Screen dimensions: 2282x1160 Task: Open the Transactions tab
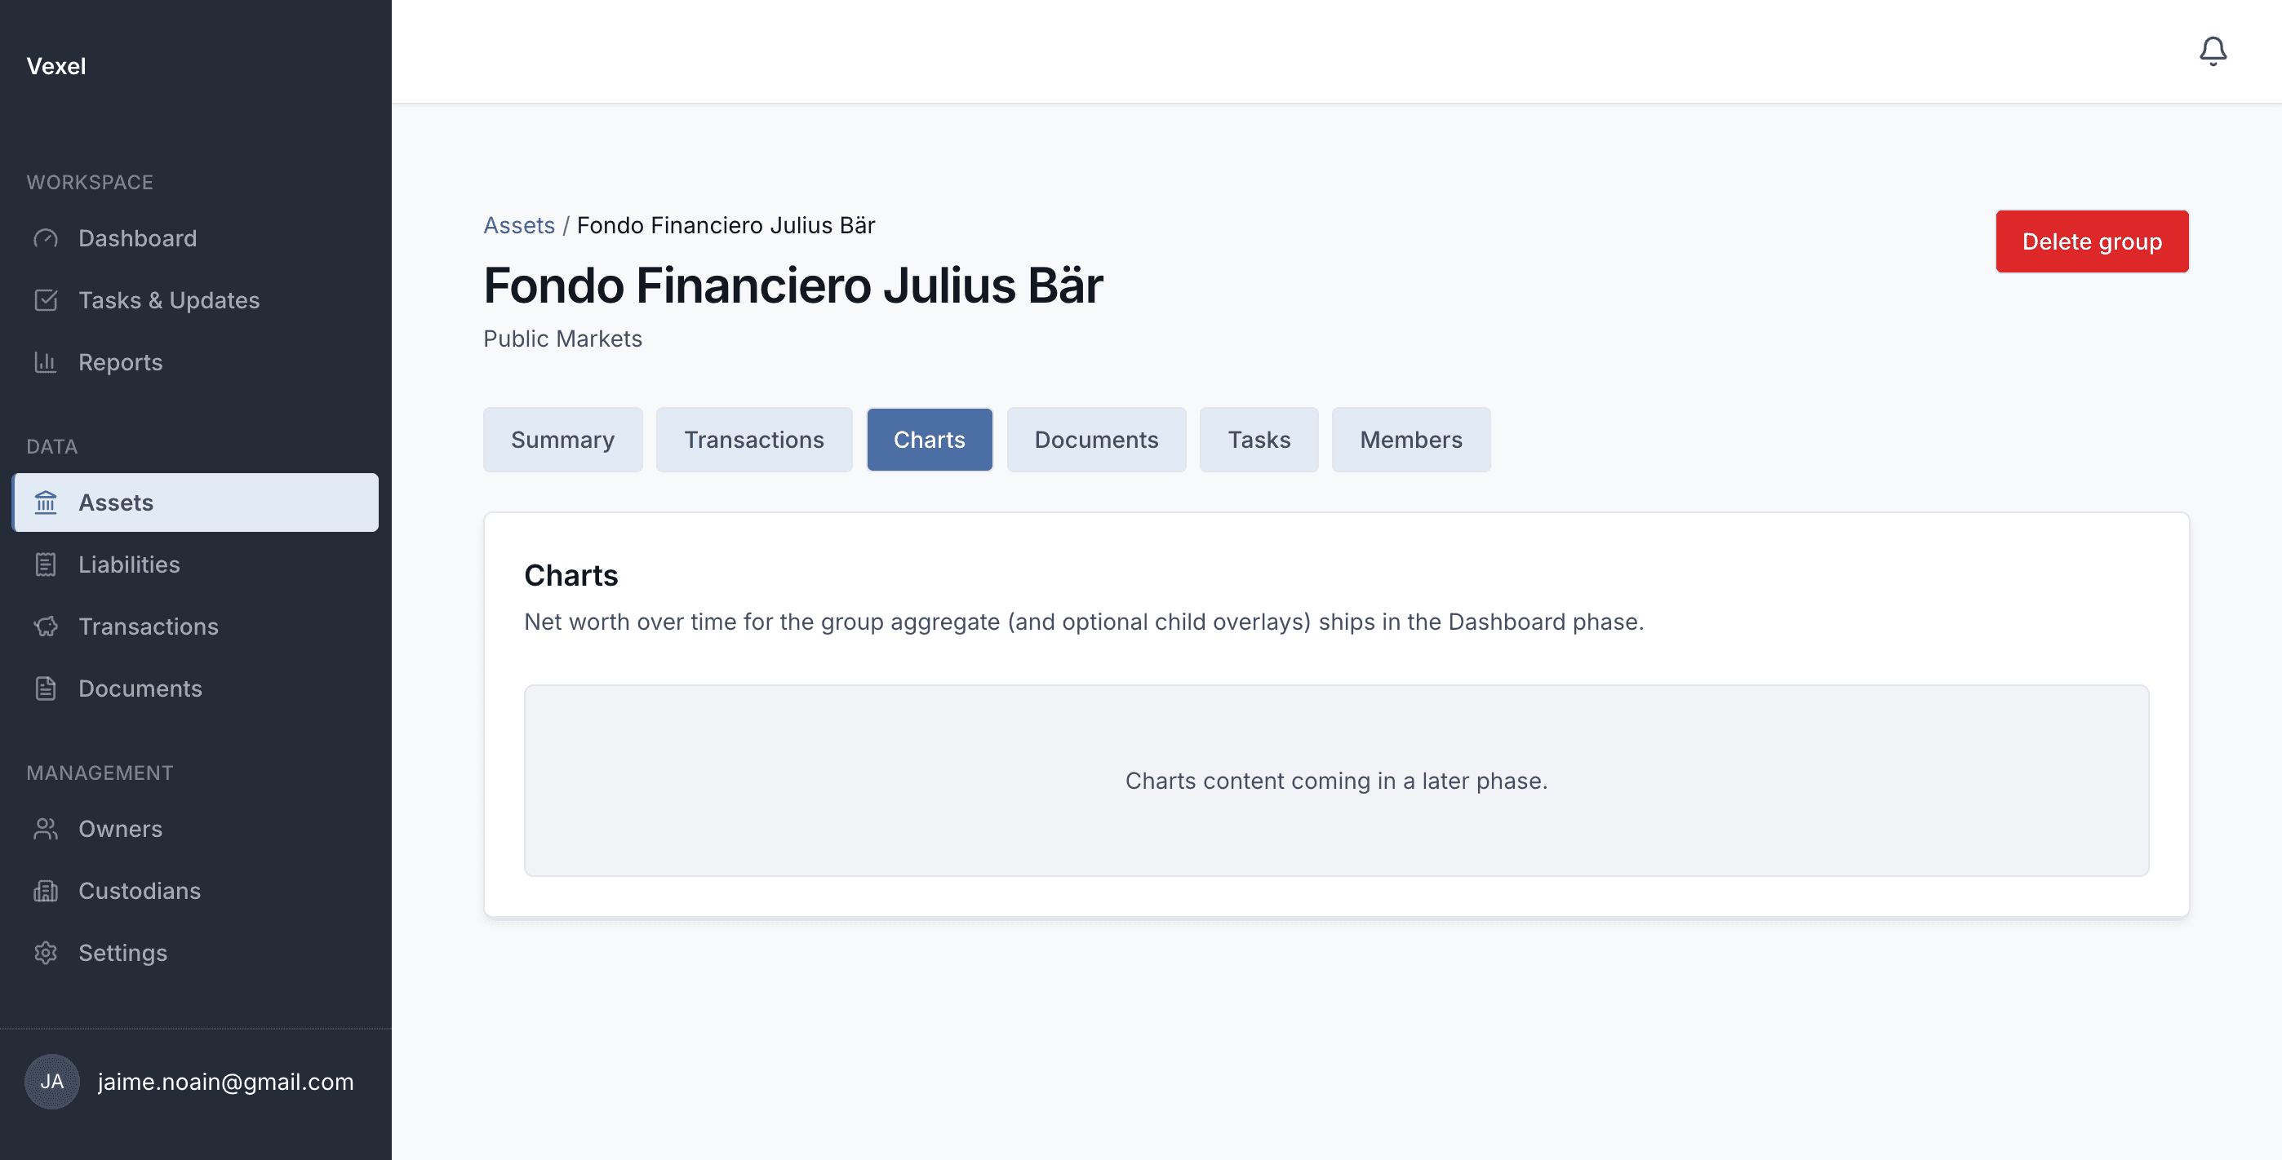click(x=754, y=439)
